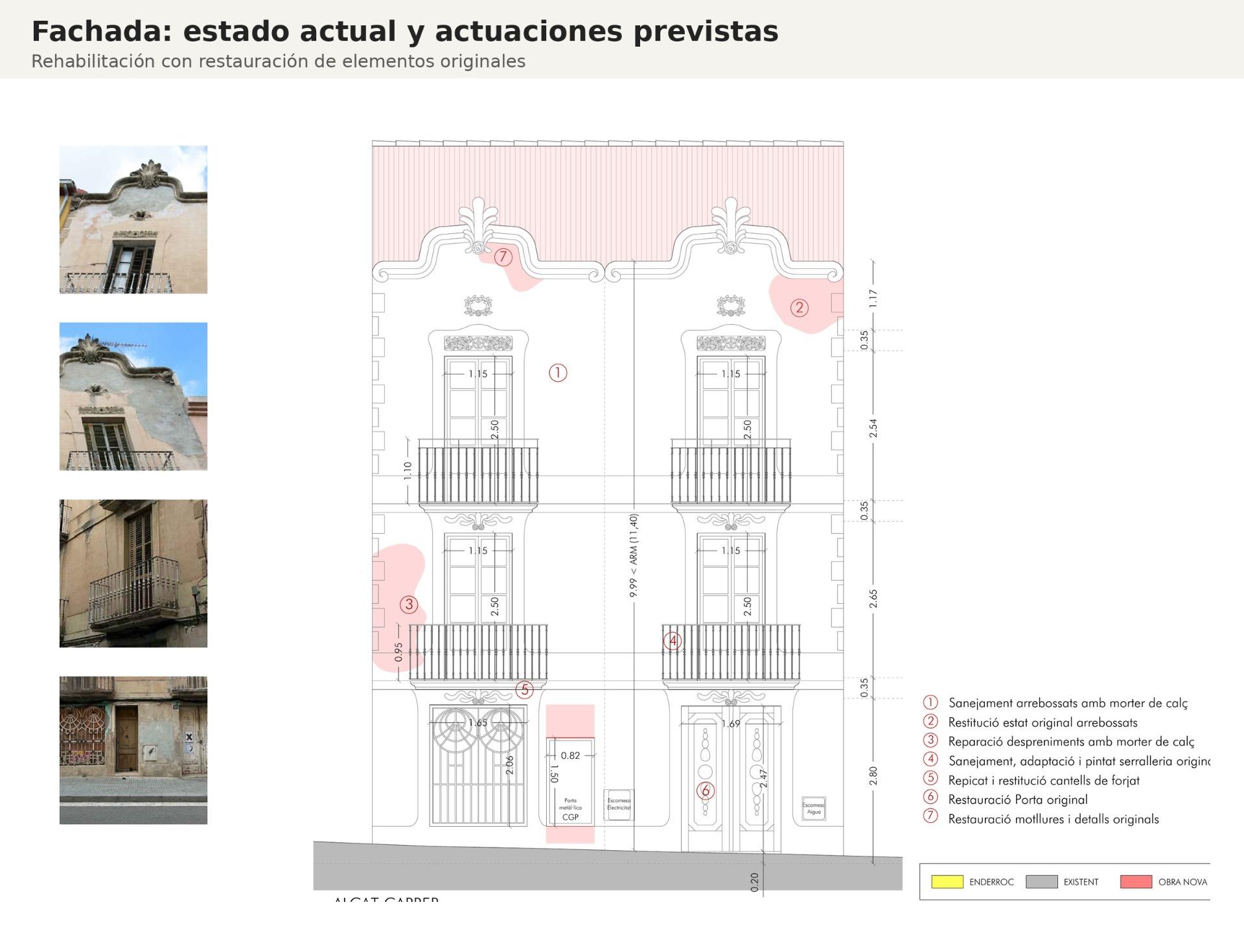Click the EXISTENT legend label
The width and height of the screenshot is (1244, 933).
click(1081, 882)
